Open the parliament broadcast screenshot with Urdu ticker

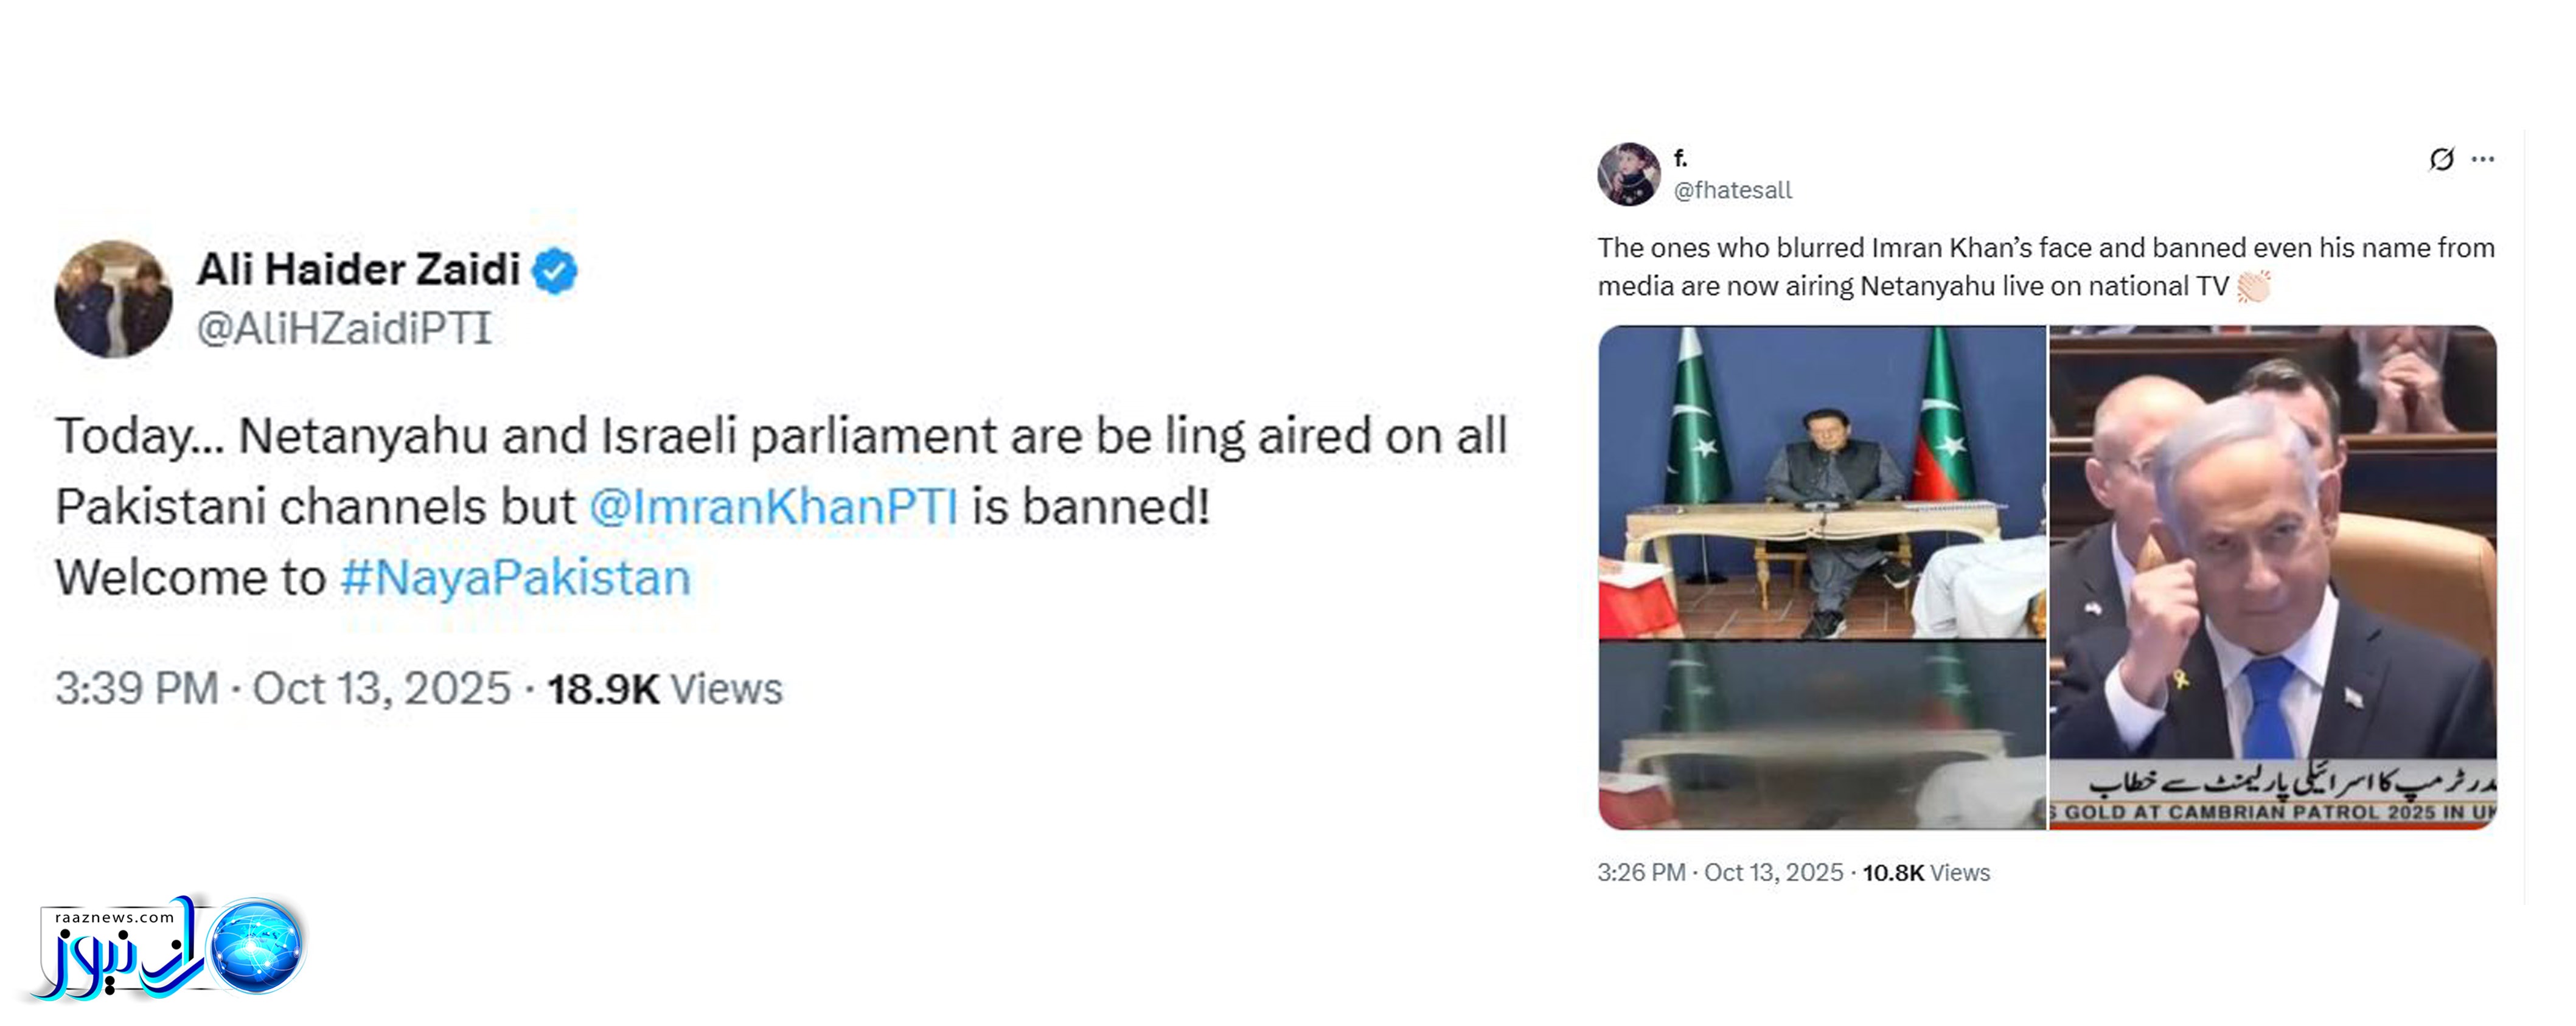coord(2272,577)
